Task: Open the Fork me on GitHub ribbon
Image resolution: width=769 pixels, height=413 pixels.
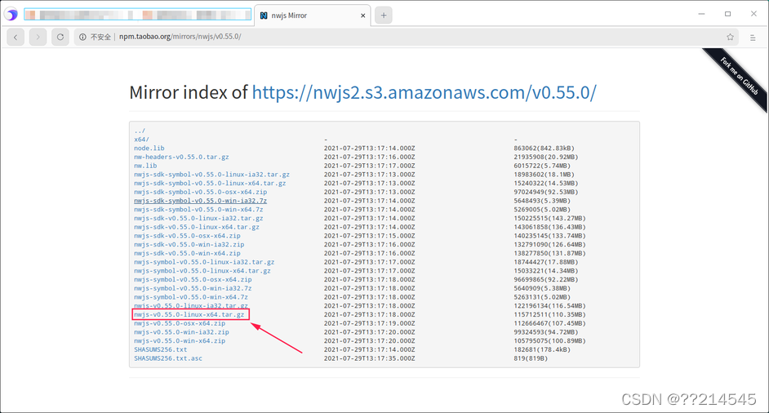Action: [x=739, y=76]
